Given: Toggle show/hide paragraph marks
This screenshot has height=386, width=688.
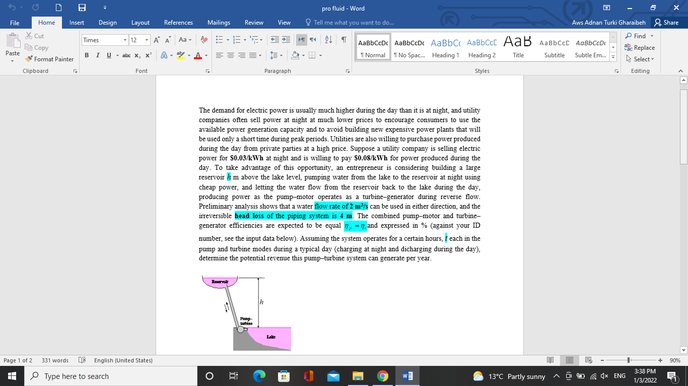Looking at the screenshot, I should (x=343, y=39).
